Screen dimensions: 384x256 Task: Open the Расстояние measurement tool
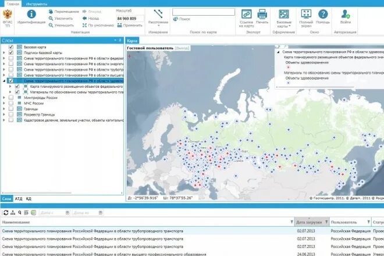158,14
